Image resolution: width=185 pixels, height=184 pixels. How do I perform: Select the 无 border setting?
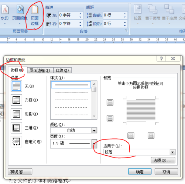pos(16,86)
